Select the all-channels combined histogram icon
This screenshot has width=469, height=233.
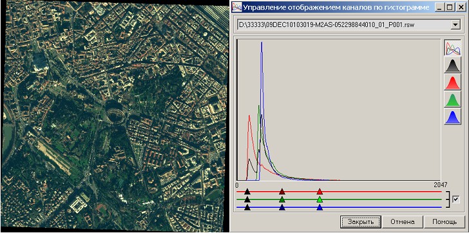(x=452, y=48)
